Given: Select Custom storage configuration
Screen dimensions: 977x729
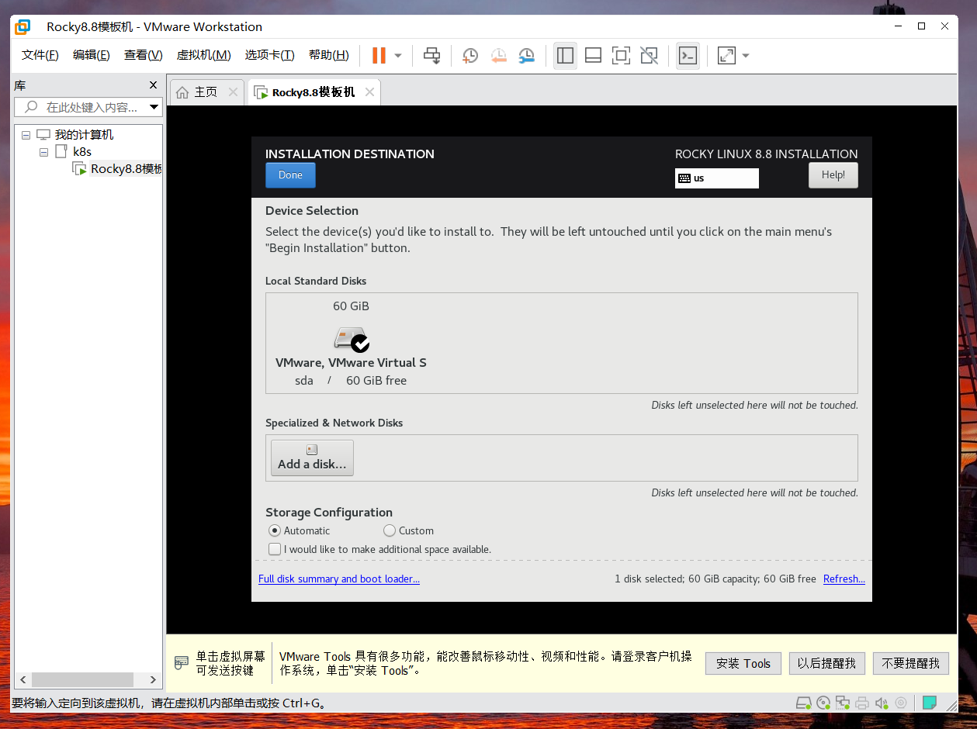Looking at the screenshot, I should point(390,531).
